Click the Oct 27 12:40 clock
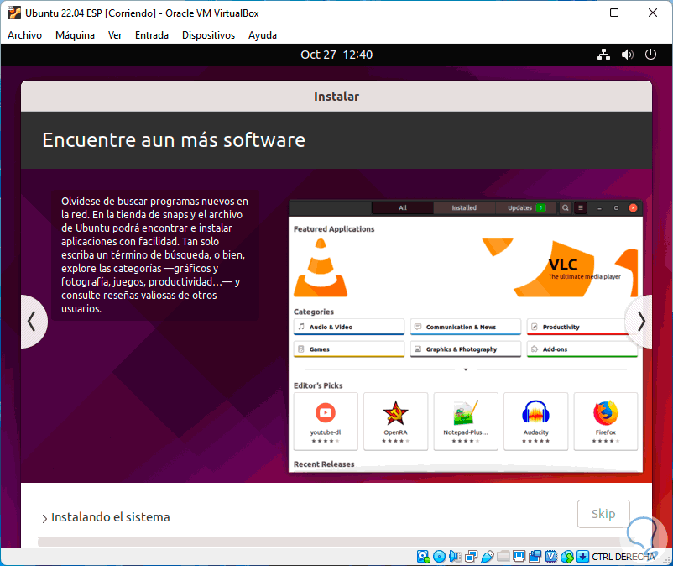Viewport: 673px width, 566px height. point(336,55)
